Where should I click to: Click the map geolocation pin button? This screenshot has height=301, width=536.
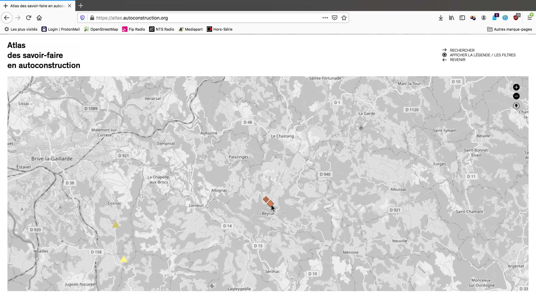tap(516, 106)
